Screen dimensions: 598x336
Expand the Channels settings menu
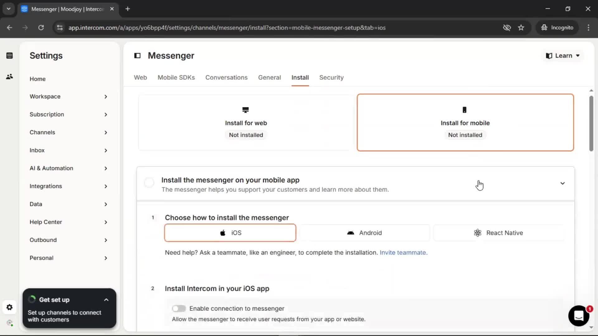(69, 133)
